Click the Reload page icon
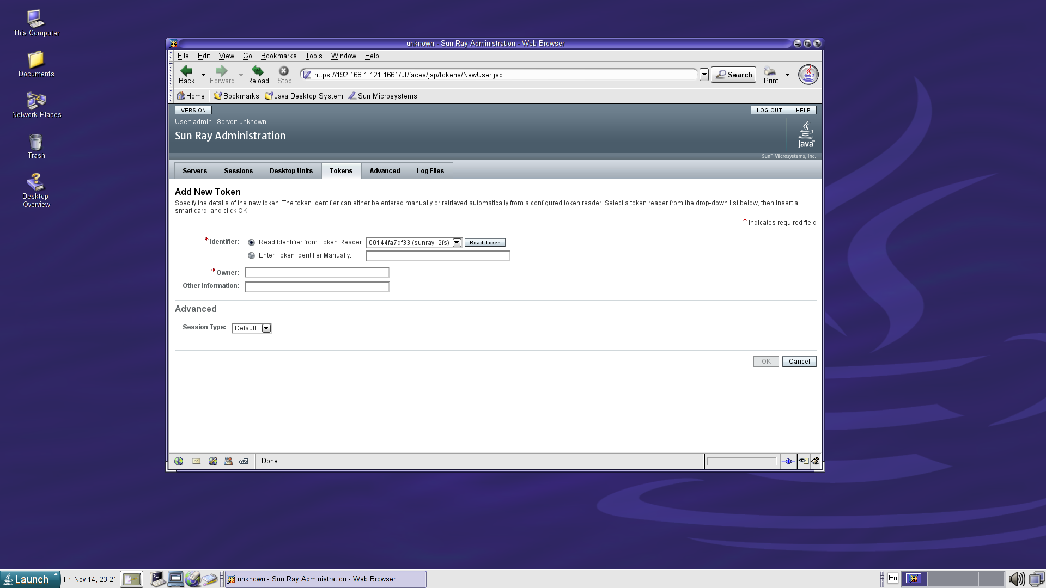Image resolution: width=1046 pixels, height=588 pixels. click(x=258, y=71)
